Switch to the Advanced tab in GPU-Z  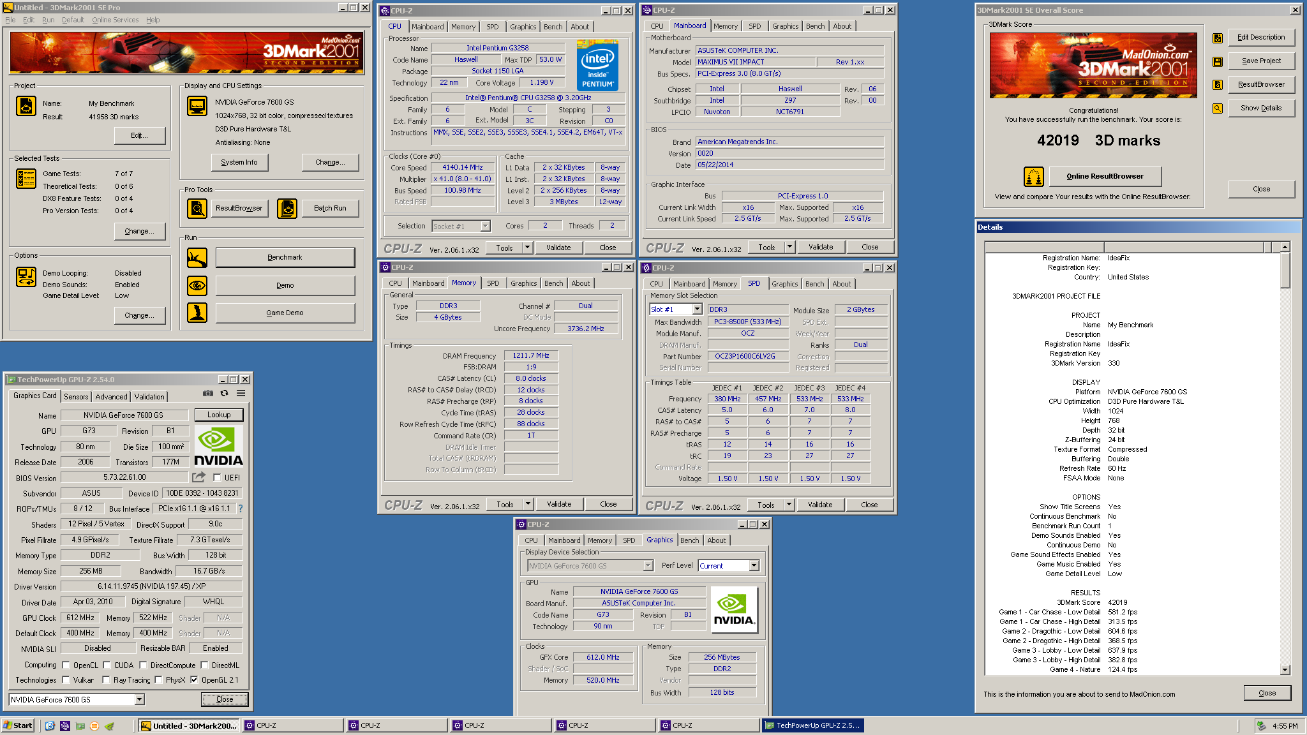click(x=111, y=397)
